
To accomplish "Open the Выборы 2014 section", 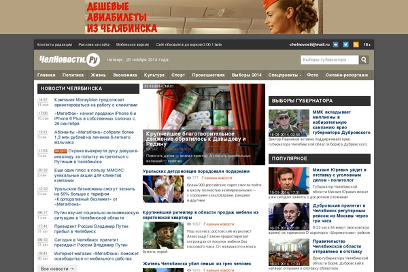I will [x=246, y=75].
